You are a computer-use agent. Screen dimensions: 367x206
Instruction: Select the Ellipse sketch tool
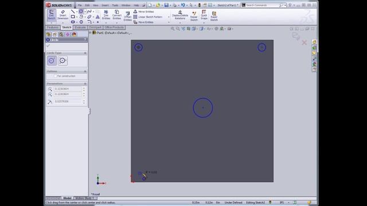[89, 17]
